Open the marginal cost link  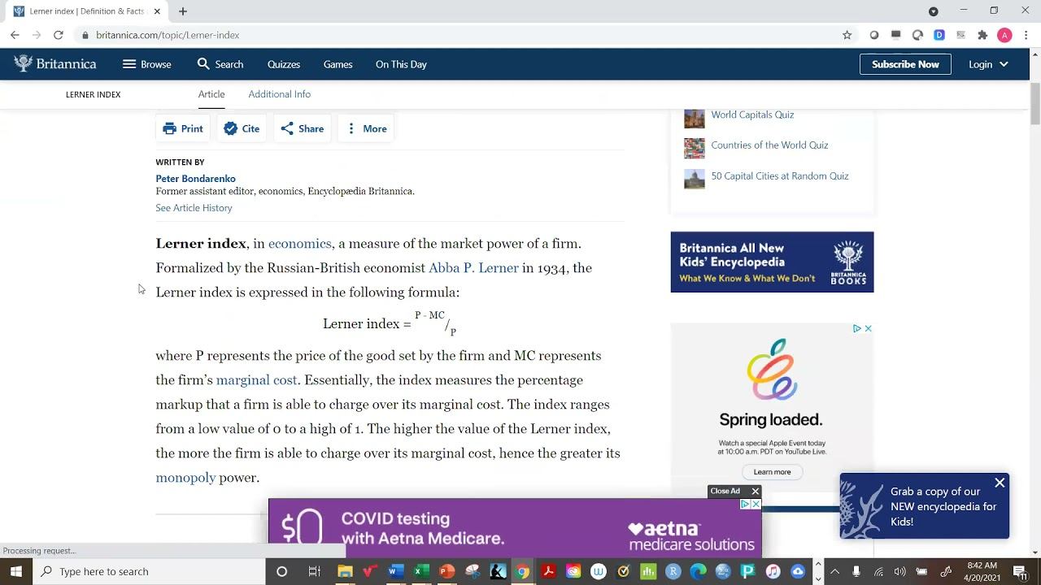pyautogui.click(x=256, y=380)
